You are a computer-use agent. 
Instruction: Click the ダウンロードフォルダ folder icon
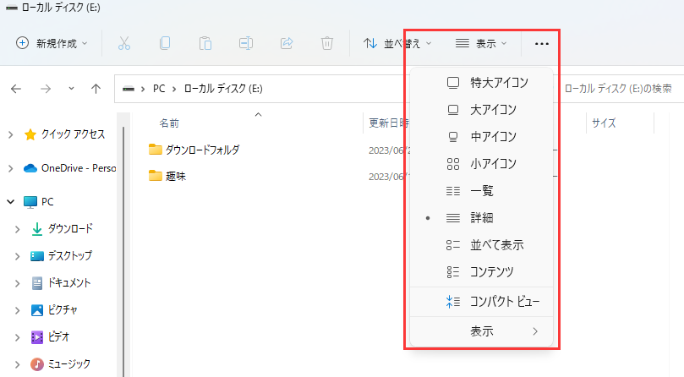coord(156,150)
